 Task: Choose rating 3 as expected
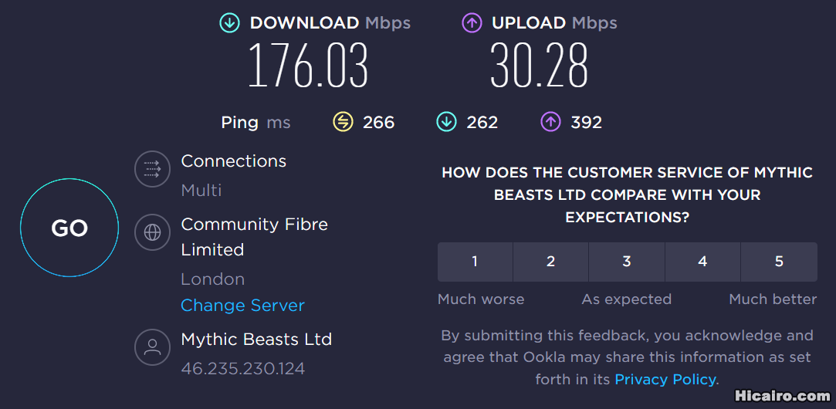pyautogui.click(x=627, y=262)
